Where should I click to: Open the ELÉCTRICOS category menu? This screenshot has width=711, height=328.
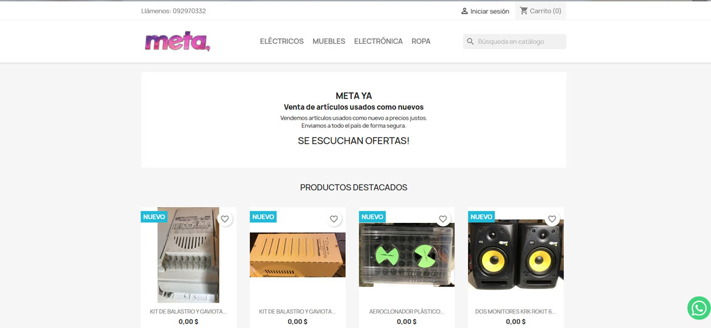(281, 41)
